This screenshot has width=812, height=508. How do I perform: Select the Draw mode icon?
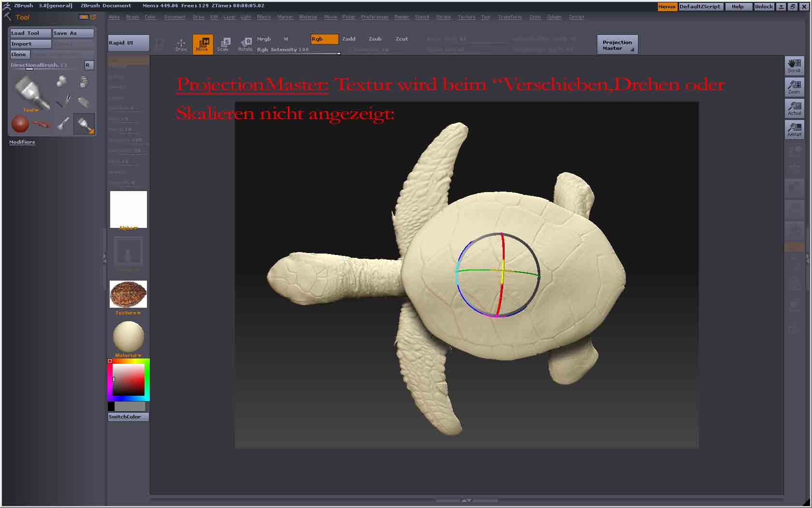click(x=181, y=44)
